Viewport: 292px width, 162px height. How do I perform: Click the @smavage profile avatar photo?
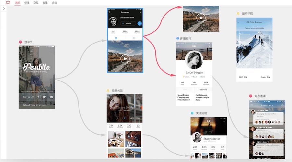coord(114,21)
